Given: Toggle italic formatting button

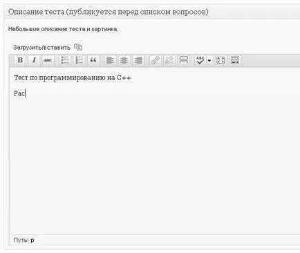Looking at the screenshot, I should coord(34,60).
